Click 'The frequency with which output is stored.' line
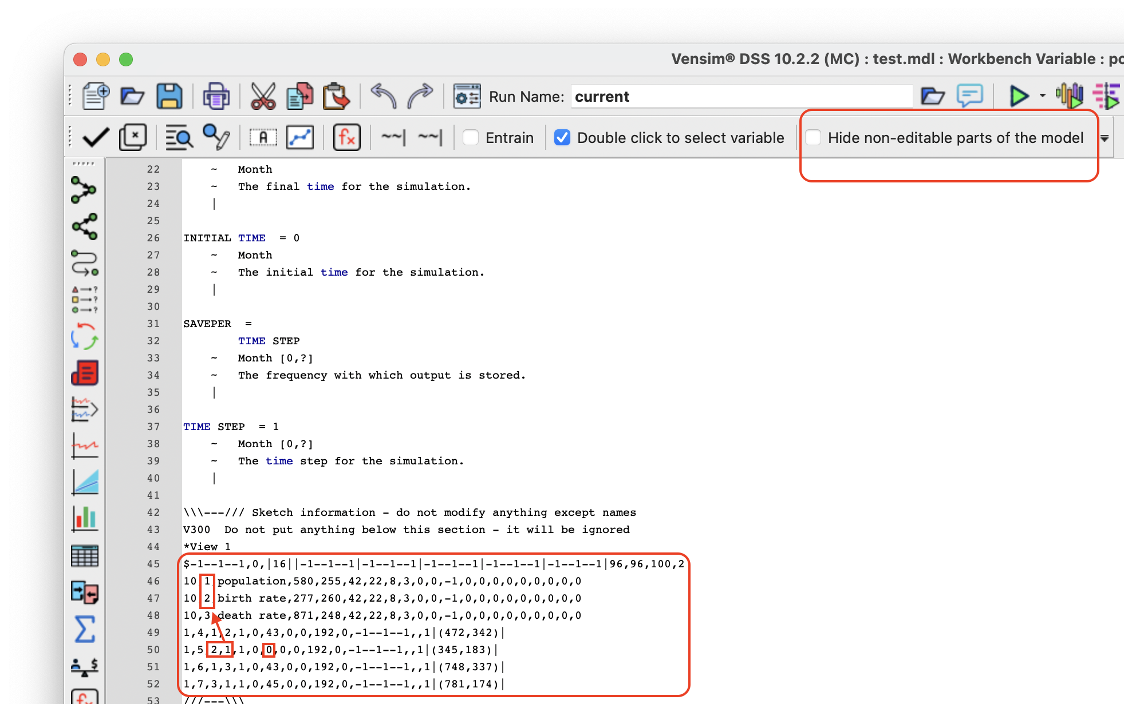The height and width of the screenshot is (704, 1124). tap(382, 375)
